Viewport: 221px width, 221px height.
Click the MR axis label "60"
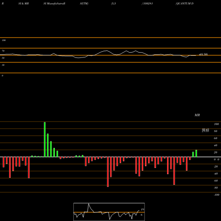(x=216, y=138)
